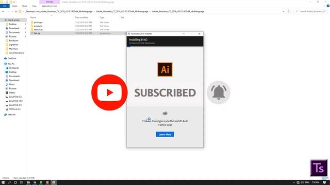
Task: Click the Adobe Illustrator Ai logo
Action: pyautogui.click(x=165, y=69)
